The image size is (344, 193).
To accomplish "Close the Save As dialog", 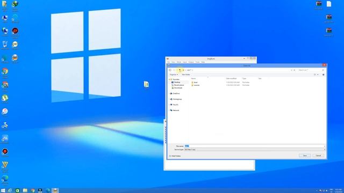I will coord(324,65).
